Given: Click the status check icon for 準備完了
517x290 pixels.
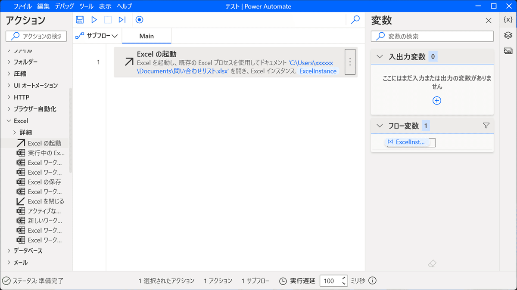Looking at the screenshot, I should tap(6, 281).
